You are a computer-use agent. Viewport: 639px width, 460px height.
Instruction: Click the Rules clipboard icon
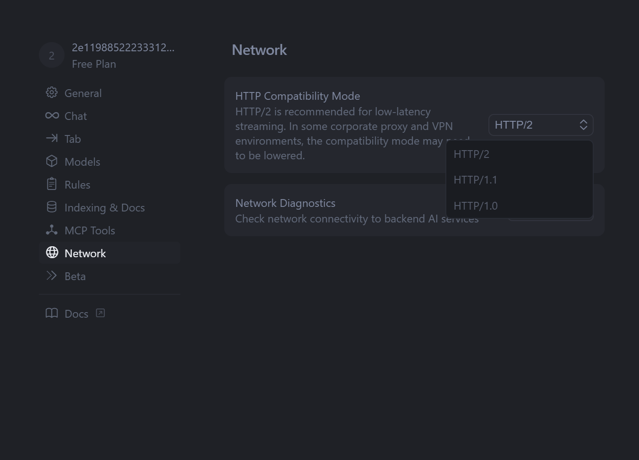coord(52,184)
